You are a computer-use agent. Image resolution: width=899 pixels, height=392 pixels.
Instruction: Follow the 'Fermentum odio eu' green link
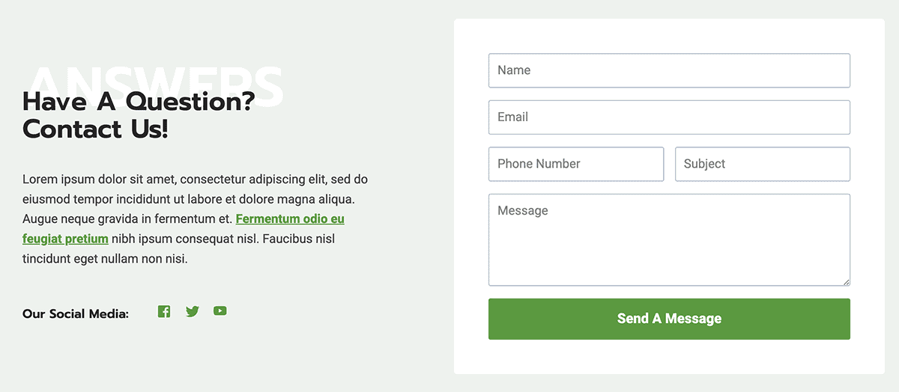pyautogui.click(x=290, y=219)
